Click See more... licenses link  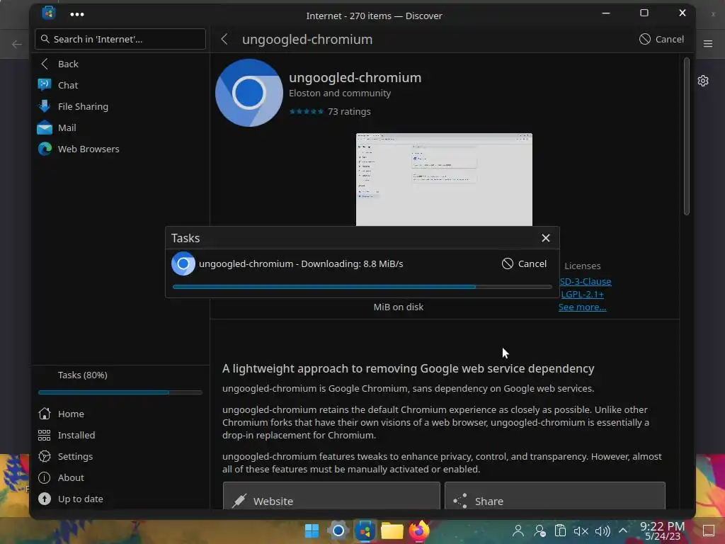click(x=582, y=307)
